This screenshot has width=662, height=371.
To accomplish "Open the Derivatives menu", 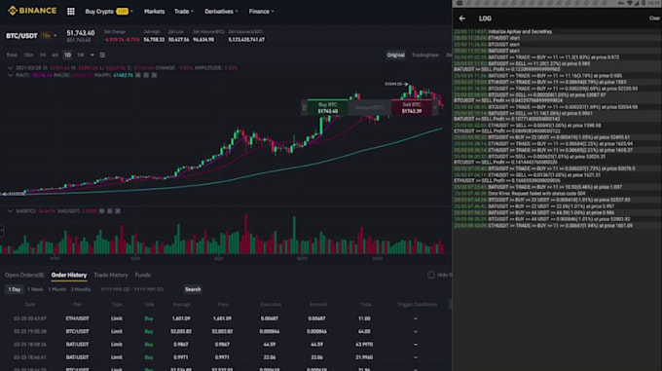I will click(x=221, y=12).
